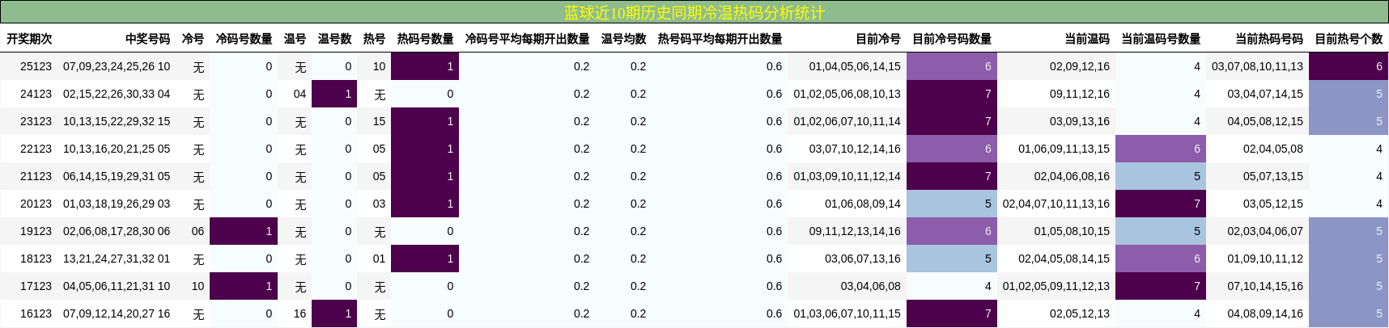Select period cell 17123
The image size is (1389, 328).
point(36,286)
